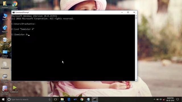This screenshot has height=102, width=182.
Task: Open the volume control in system tray
Action: [x=161, y=99]
